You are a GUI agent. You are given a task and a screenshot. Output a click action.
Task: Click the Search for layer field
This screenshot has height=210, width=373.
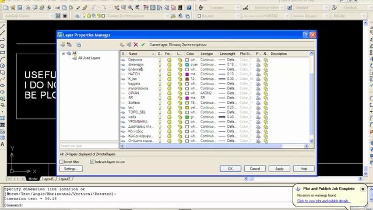(x=89, y=146)
